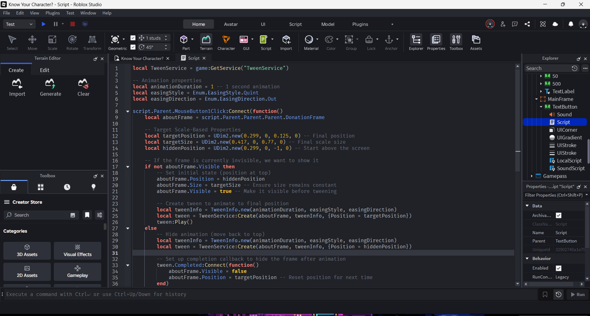Viewport: 590px width, 316px height.
Task: Toggle the Explorer panel button
Action: (416, 42)
